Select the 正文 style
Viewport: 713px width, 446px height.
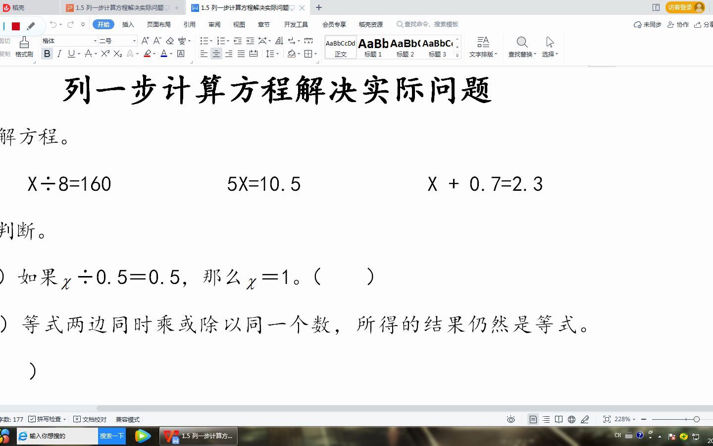[341, 48]
